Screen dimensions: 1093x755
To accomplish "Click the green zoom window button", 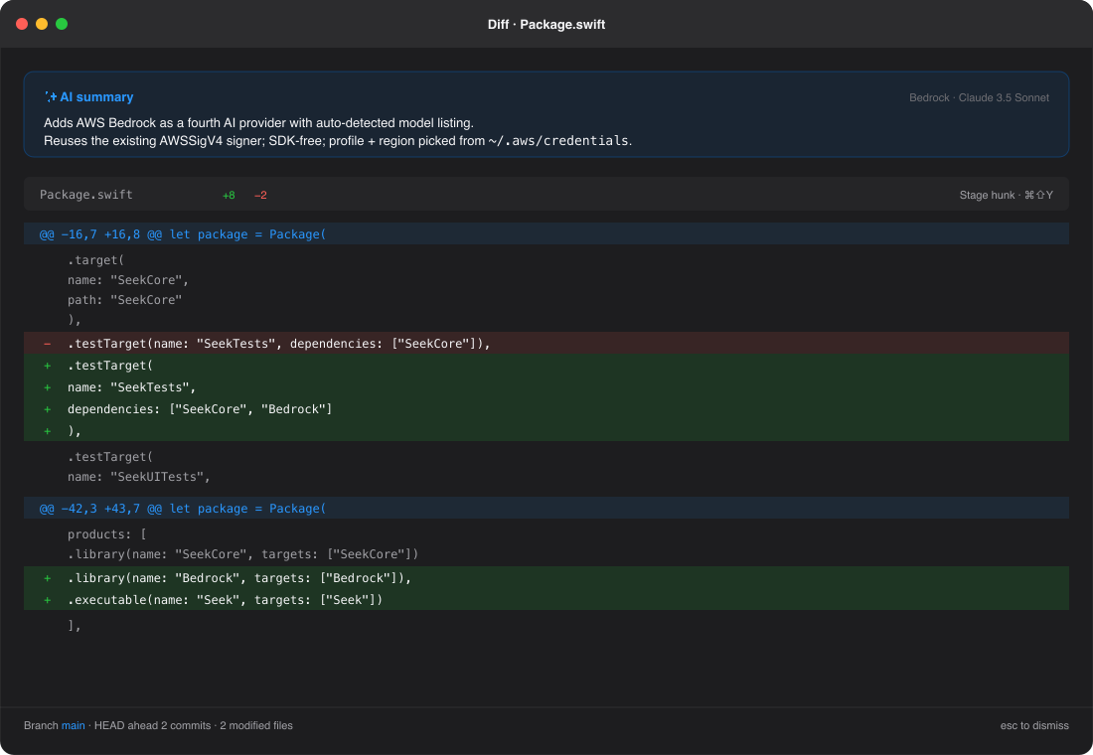I will (x=62, y=24).
